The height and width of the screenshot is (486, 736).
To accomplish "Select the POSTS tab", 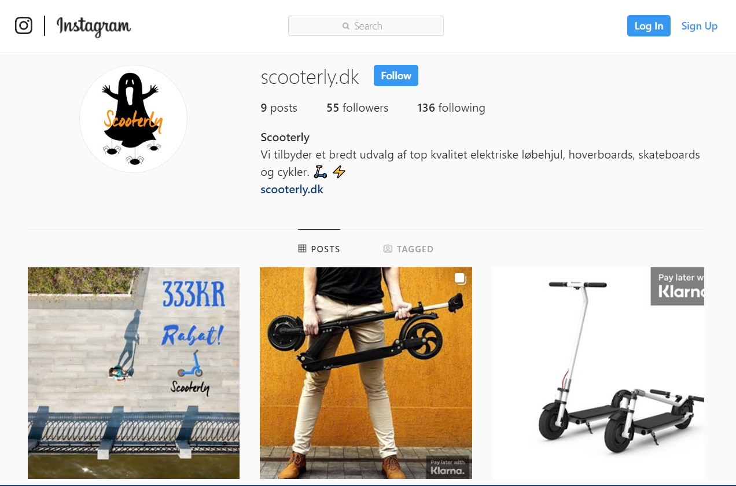I will tap(319, 249).
